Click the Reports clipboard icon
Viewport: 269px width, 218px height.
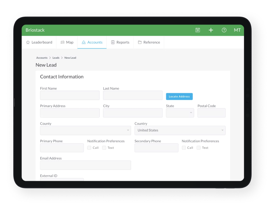click(113, 42)
